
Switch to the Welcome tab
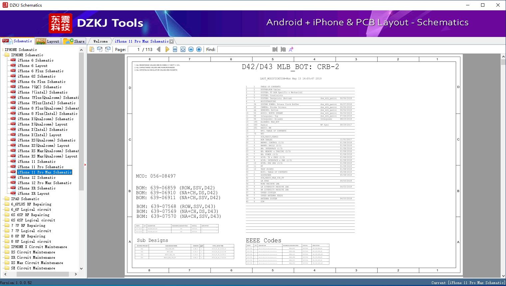coord(100,41)
